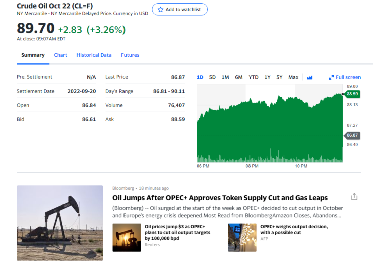Image resolution: width=373 pixels, height=262 pixels.
Task: Click the large oil pumpjack article image
Action: (60, 223)
